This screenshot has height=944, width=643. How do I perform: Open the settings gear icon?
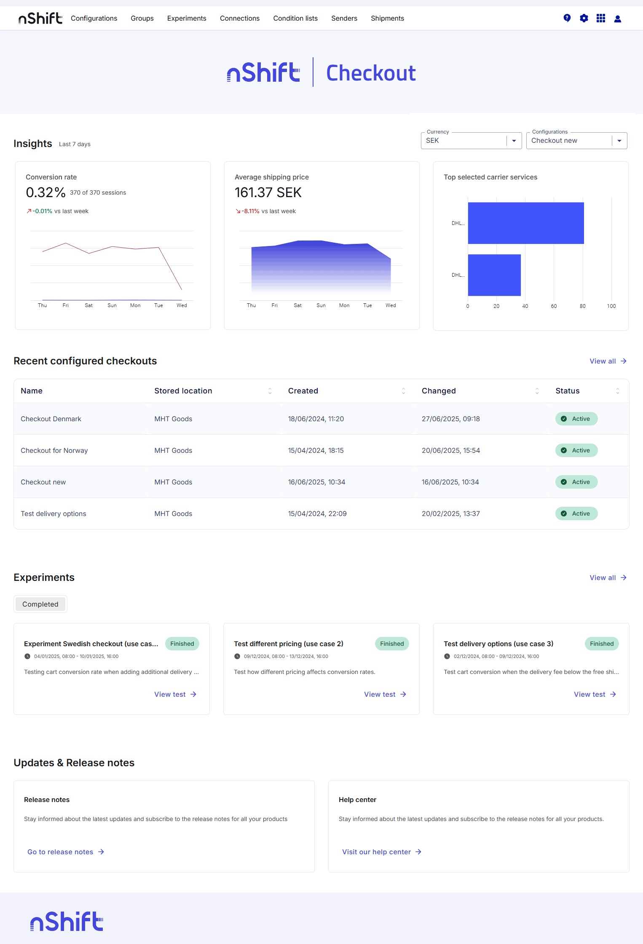click(x=584, y=18)
